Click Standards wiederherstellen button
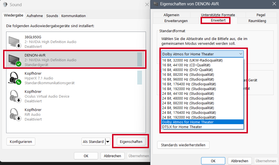 pyautogui.click(x=183, y=145)
